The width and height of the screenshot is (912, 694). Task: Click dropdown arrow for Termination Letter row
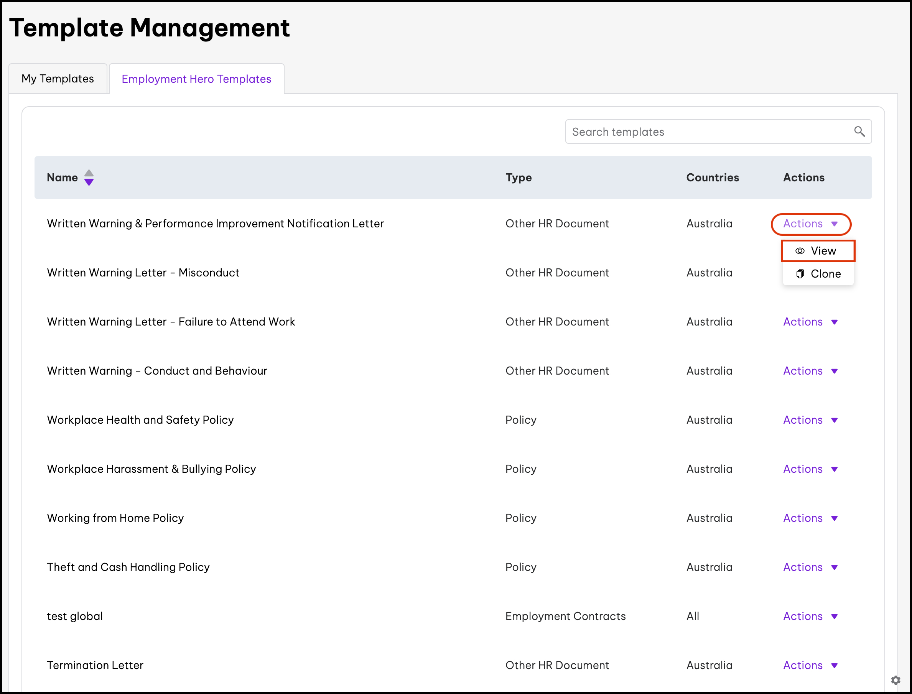coord(834,666)
